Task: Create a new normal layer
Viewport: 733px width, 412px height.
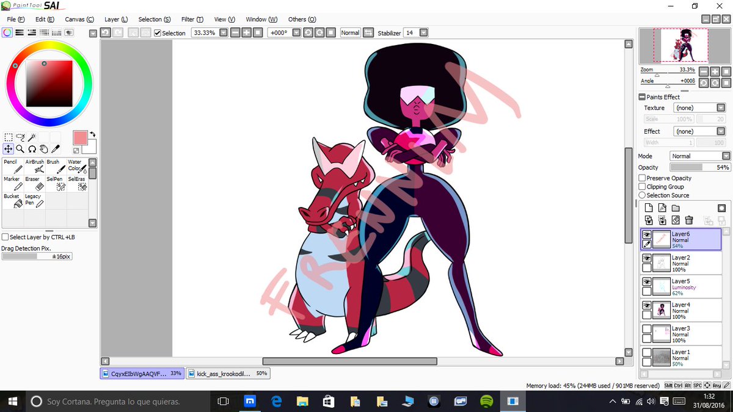Action: pyautogui.click(x=649, y=208)
